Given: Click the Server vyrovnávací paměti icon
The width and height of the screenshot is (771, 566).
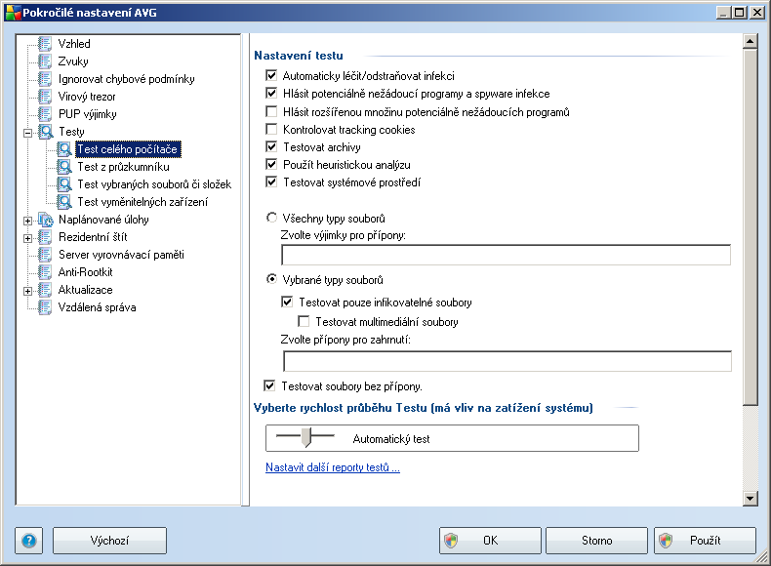Looking at the screenshot, I should point(45,255).
